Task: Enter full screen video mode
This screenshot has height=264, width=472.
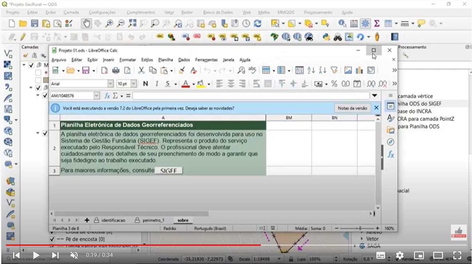Action: (457, 256)
